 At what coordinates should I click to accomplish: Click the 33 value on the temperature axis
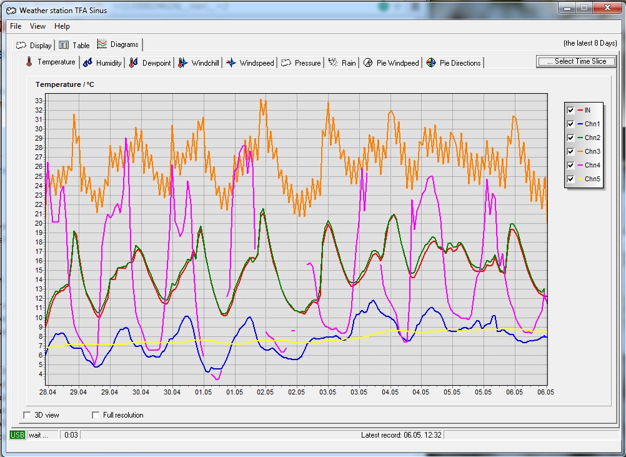39,101
